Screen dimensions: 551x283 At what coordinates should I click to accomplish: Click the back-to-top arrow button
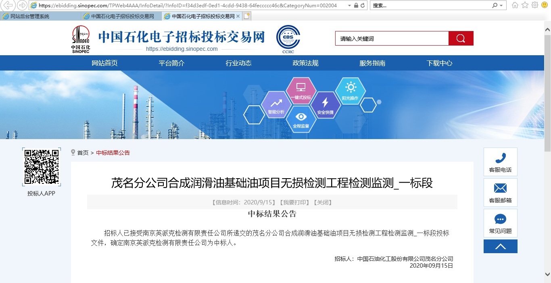click(500, 246)
